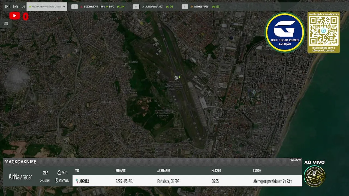
Task: Click the ESTADO column header
Action: (257, 171)
